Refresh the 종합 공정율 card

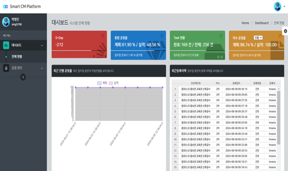pos(161,36)
